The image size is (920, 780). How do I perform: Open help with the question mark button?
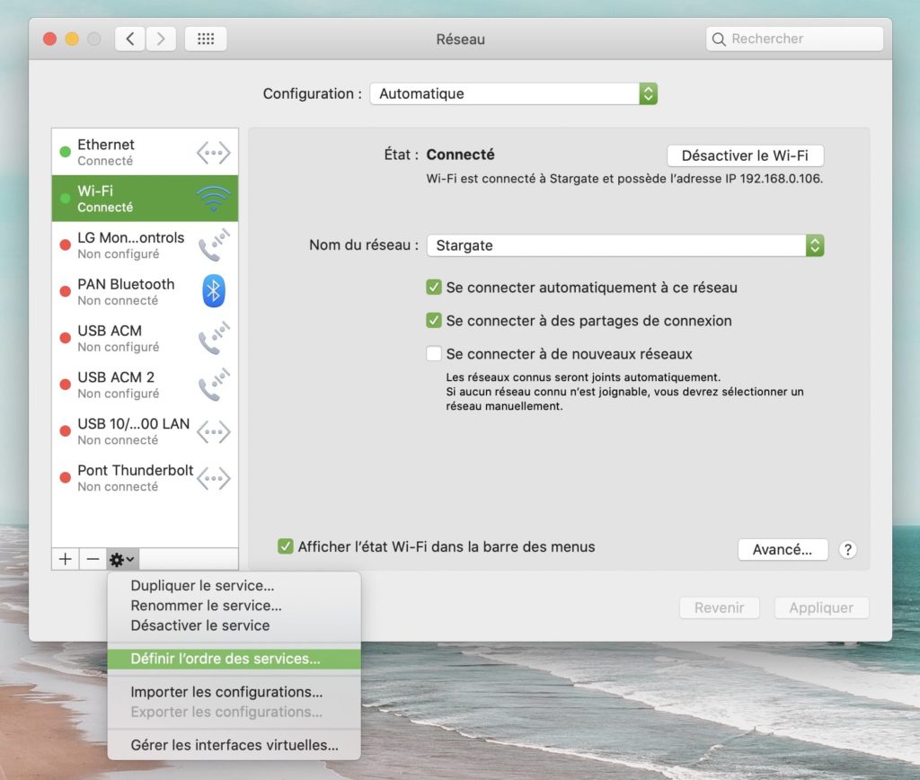[848, 550]
